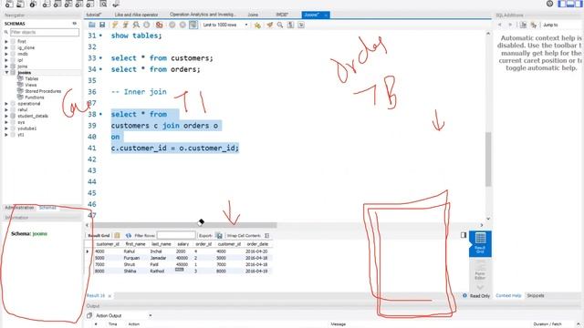The height and width of the screenshot is (328, 584).
Task: Open the preferences gear icon at top right
Action: pos(549,4)
